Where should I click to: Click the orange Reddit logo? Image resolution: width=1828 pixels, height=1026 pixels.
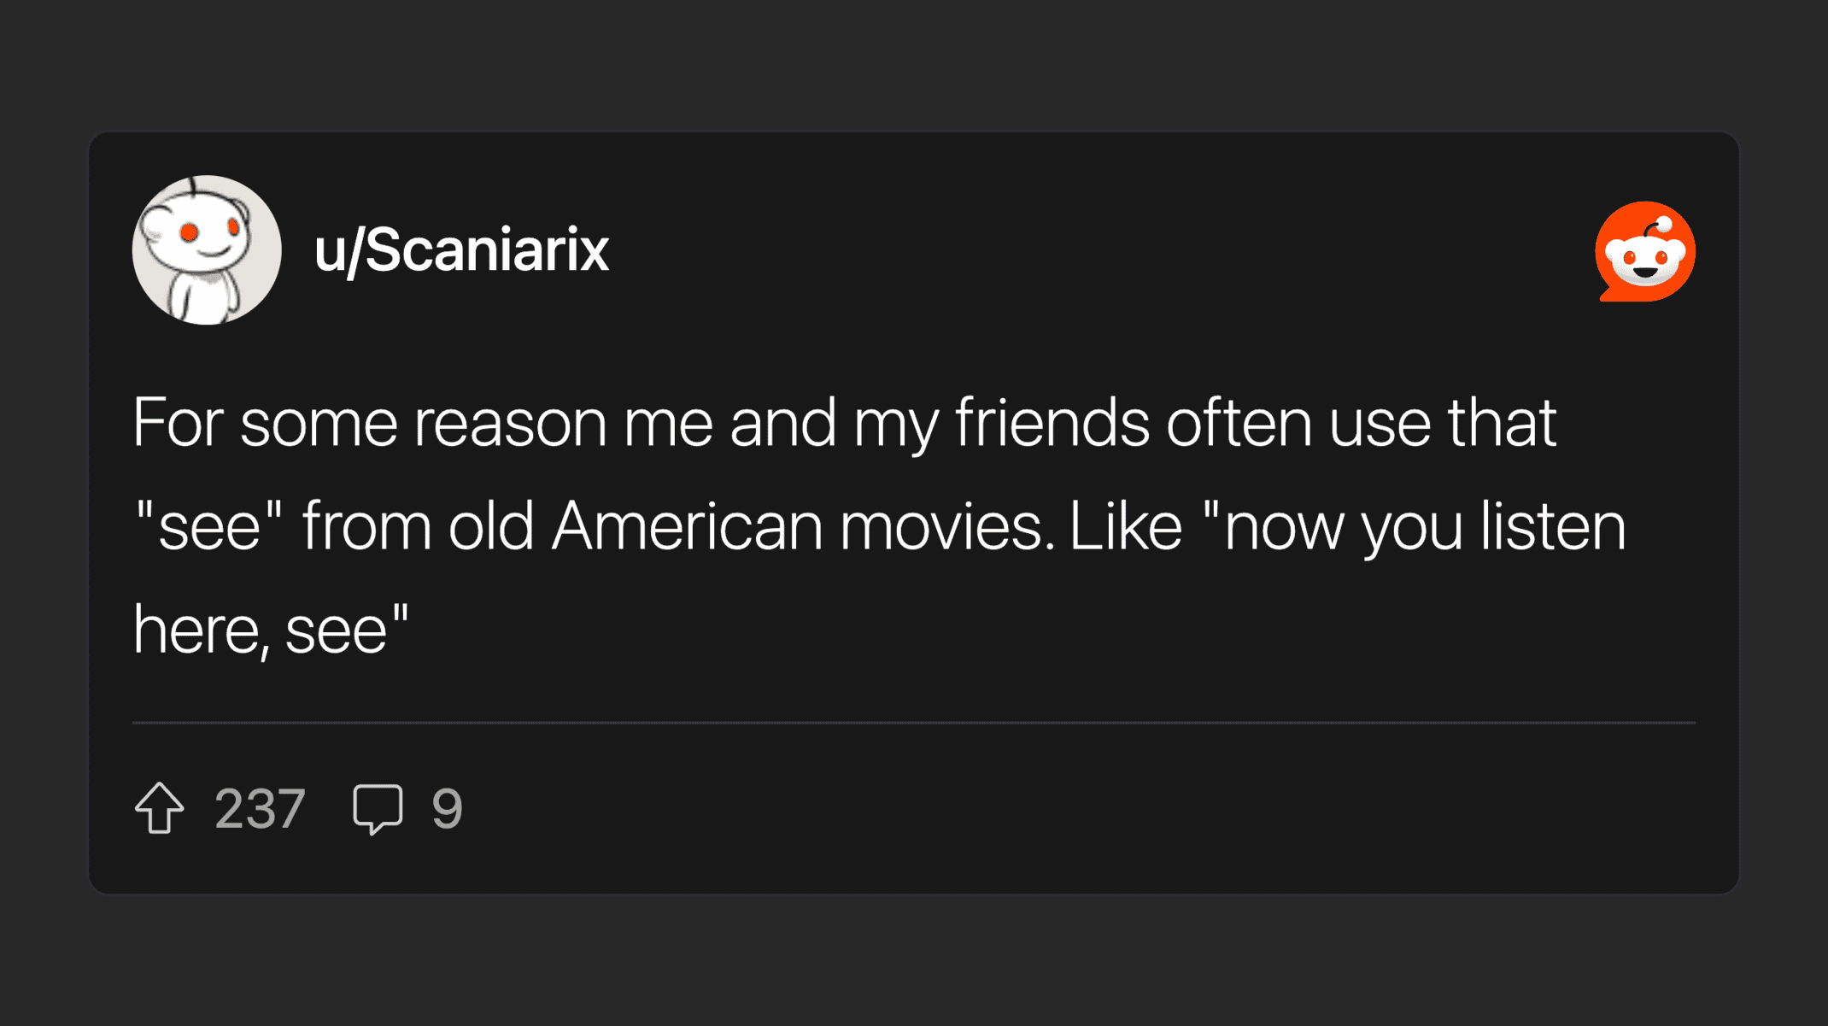coord(1645,251)
